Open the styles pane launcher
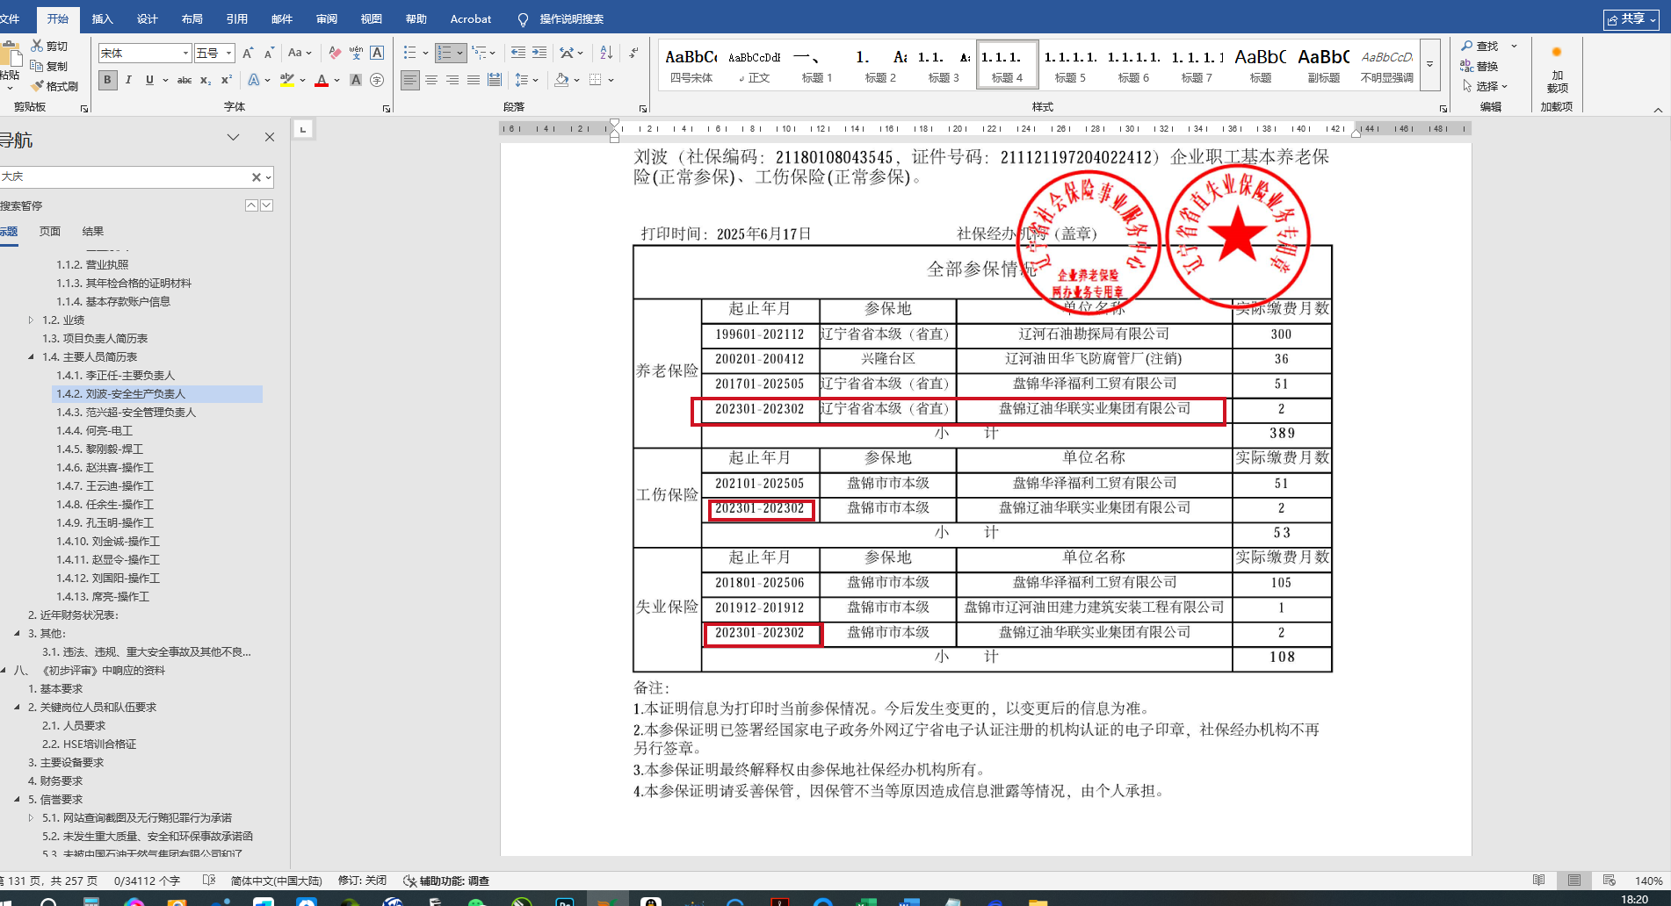The height and width of the screenshot is (906, 1671). (x=1443, y=109)
